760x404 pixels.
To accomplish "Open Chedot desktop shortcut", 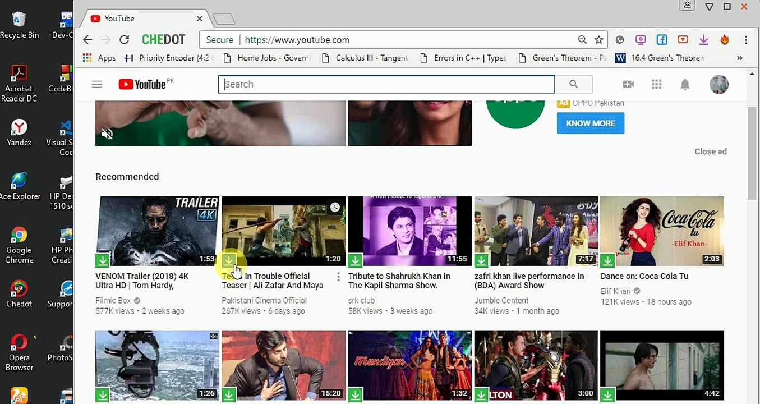I will [19, 294].
